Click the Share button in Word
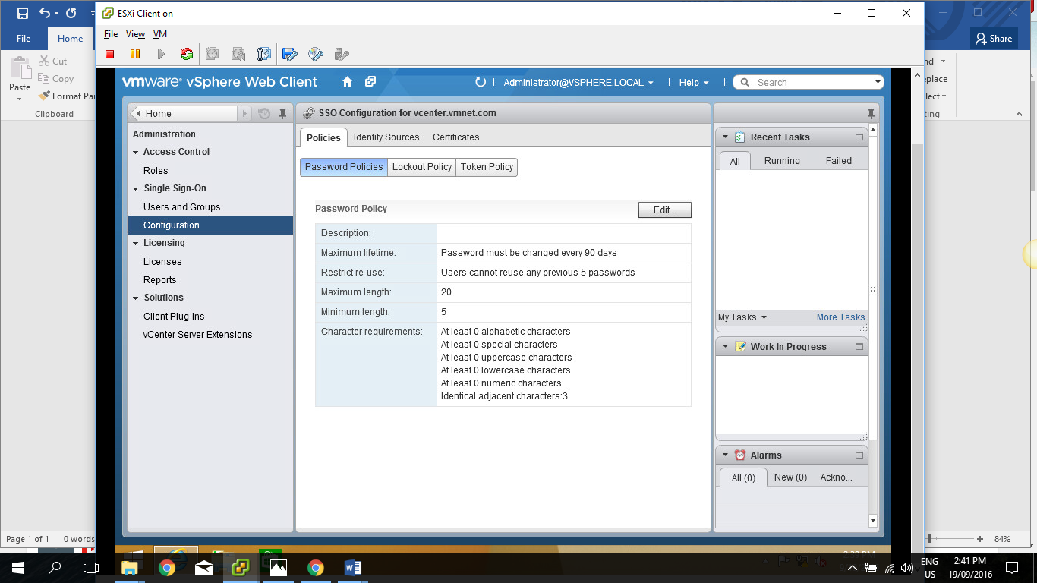 tap(994, 39)
